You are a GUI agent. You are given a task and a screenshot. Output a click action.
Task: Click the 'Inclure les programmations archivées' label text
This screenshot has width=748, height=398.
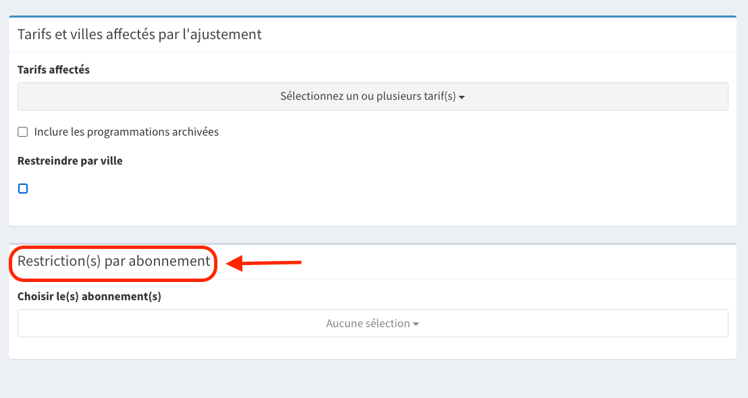click(126, 132)
